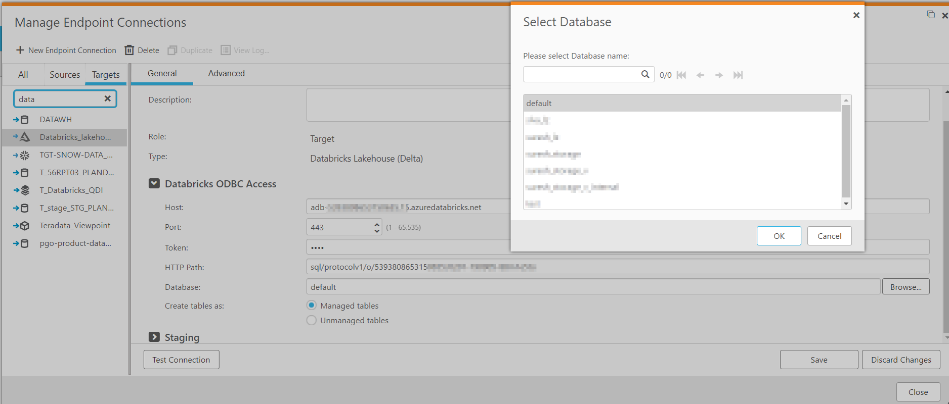Image resolution: width=949 pixels, height=404 pixels.
Task: Click the New Endpoint Connection plus icon
Action: (20, 50)
